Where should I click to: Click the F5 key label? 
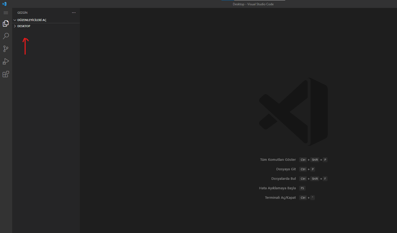302,188
